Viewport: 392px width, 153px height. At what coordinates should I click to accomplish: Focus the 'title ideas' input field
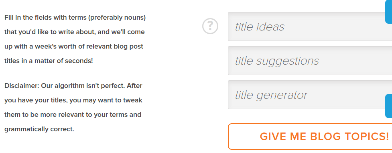(x=310, y=27)
